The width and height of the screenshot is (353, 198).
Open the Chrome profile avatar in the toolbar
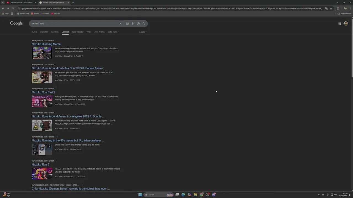345,9
